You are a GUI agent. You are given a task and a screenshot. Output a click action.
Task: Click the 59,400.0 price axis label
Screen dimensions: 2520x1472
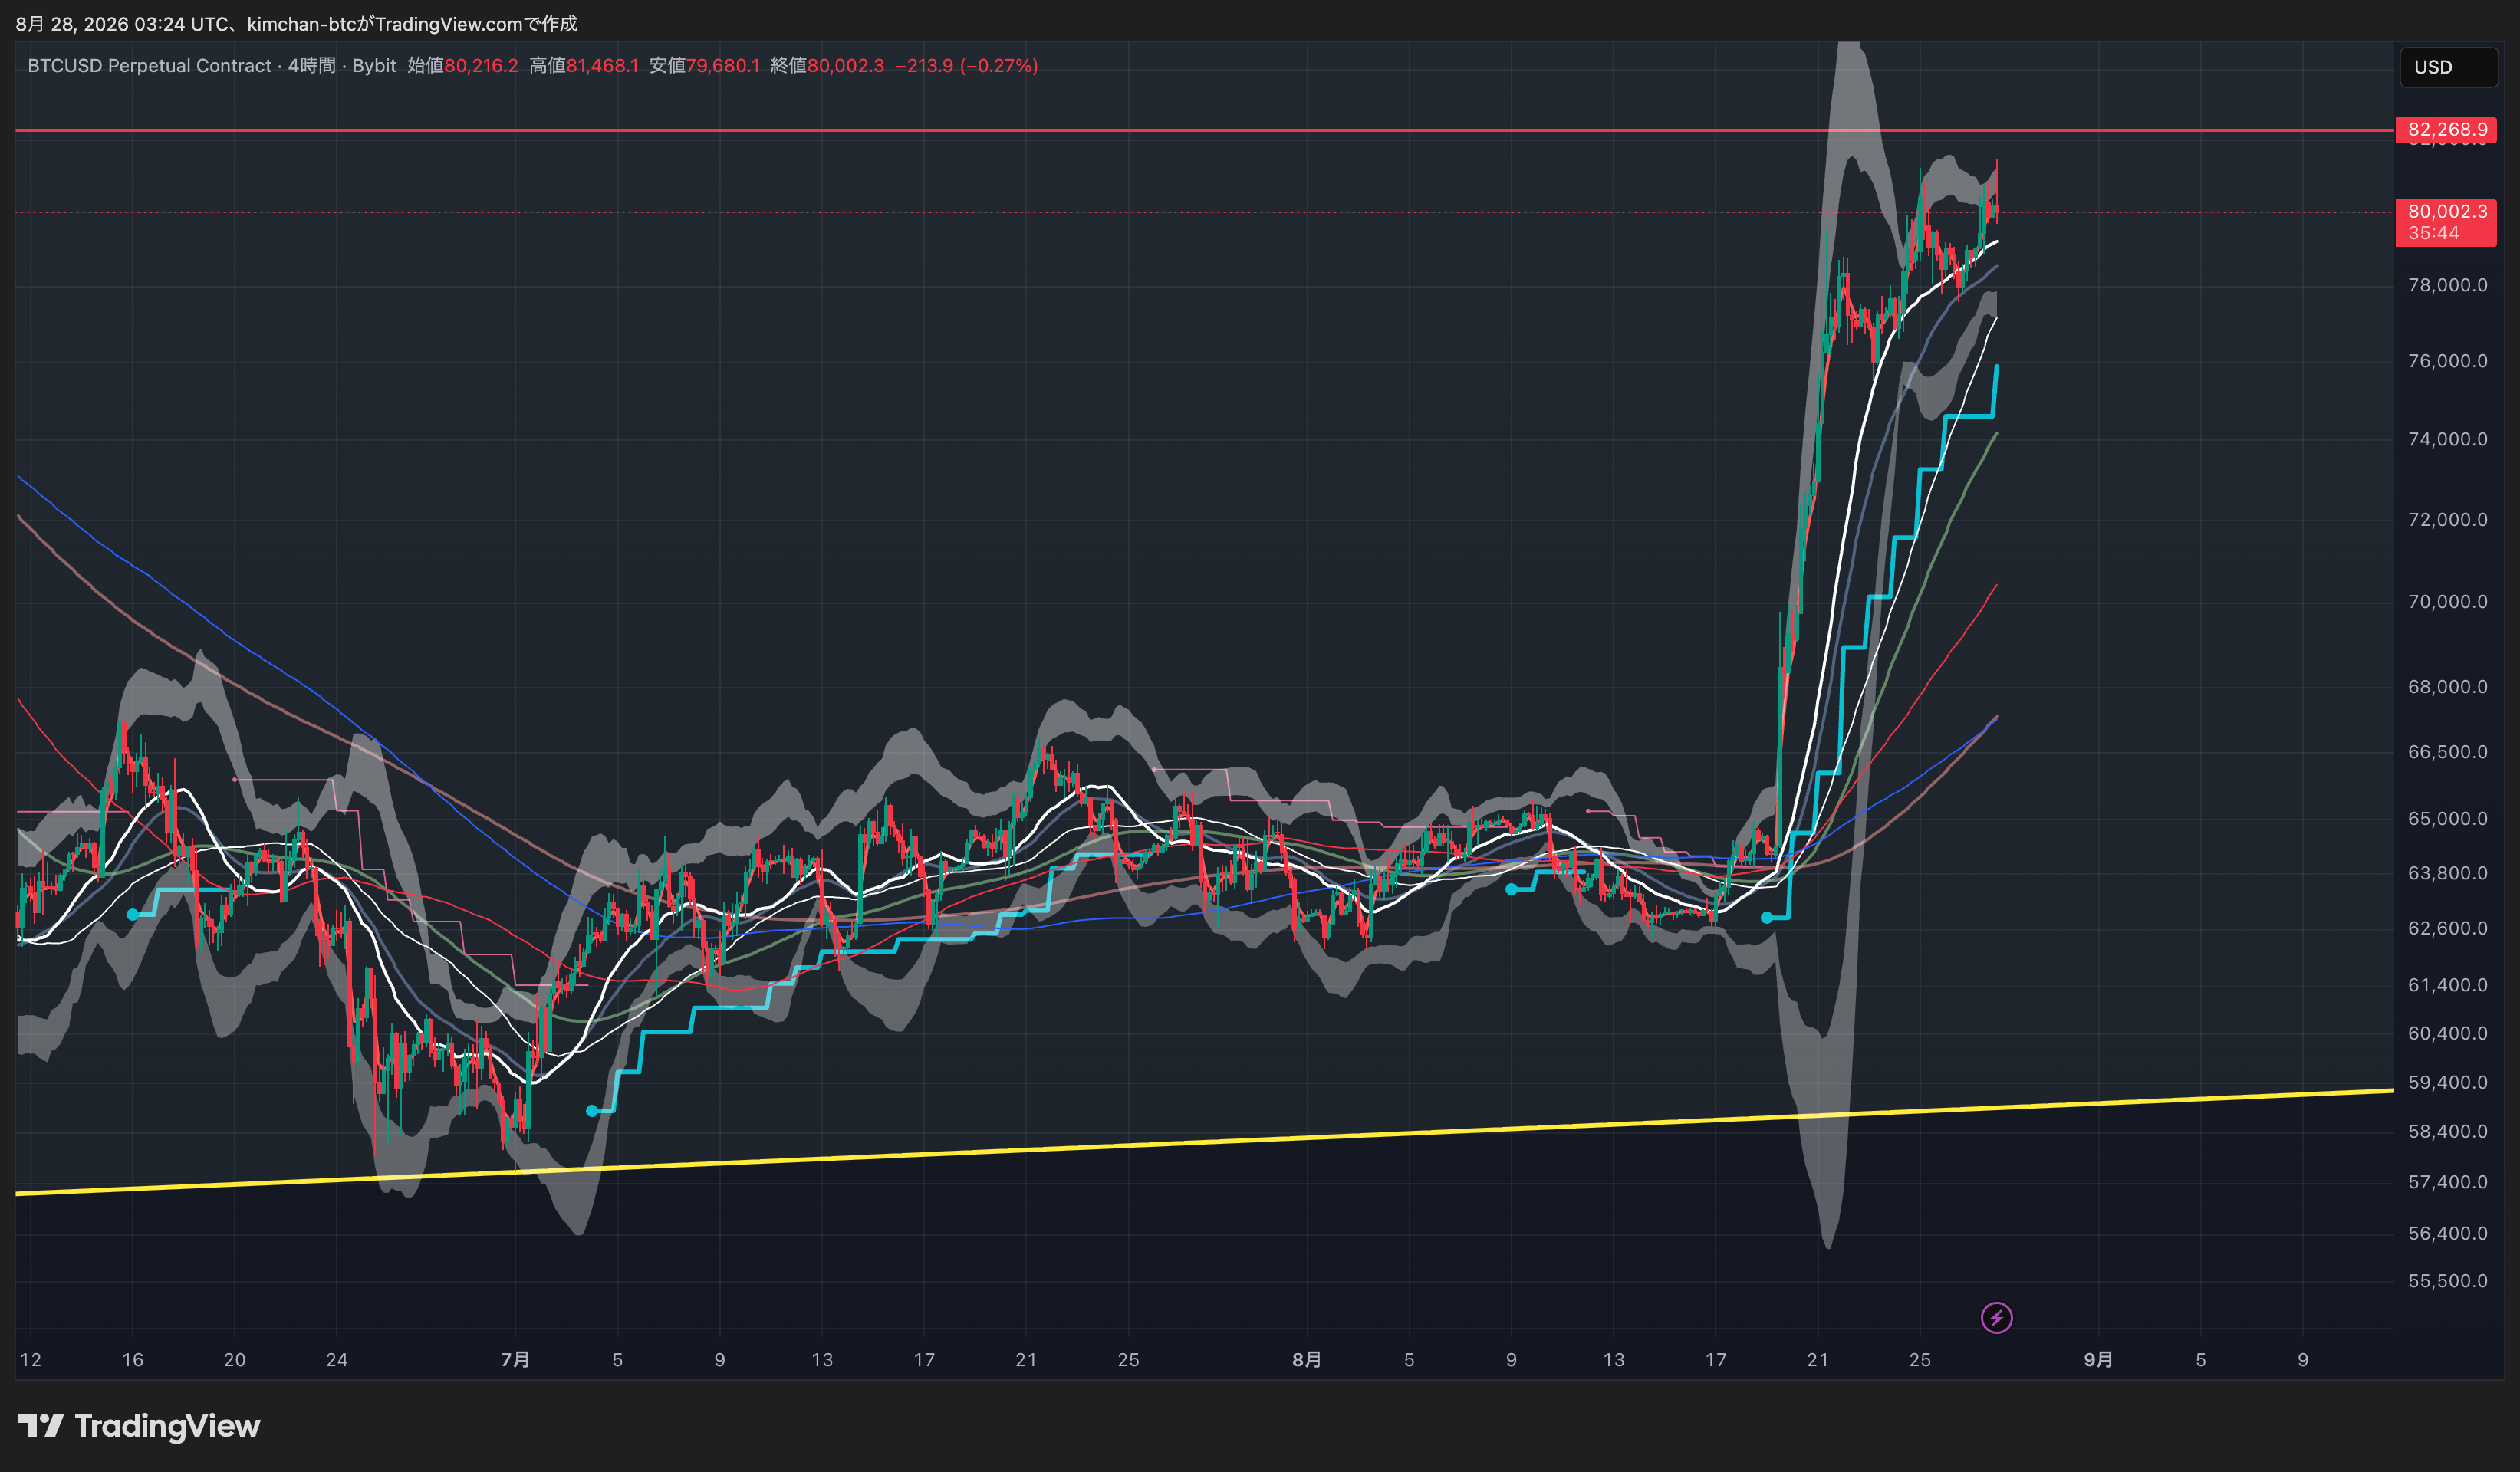2447,1083
